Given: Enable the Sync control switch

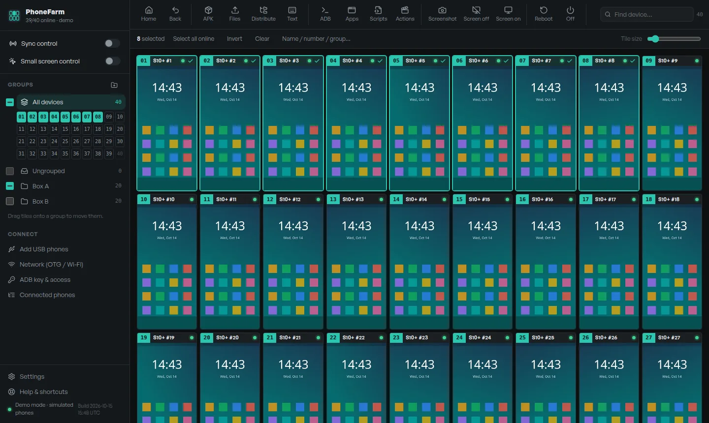Looking at the screenshot, I should (112, 43).
